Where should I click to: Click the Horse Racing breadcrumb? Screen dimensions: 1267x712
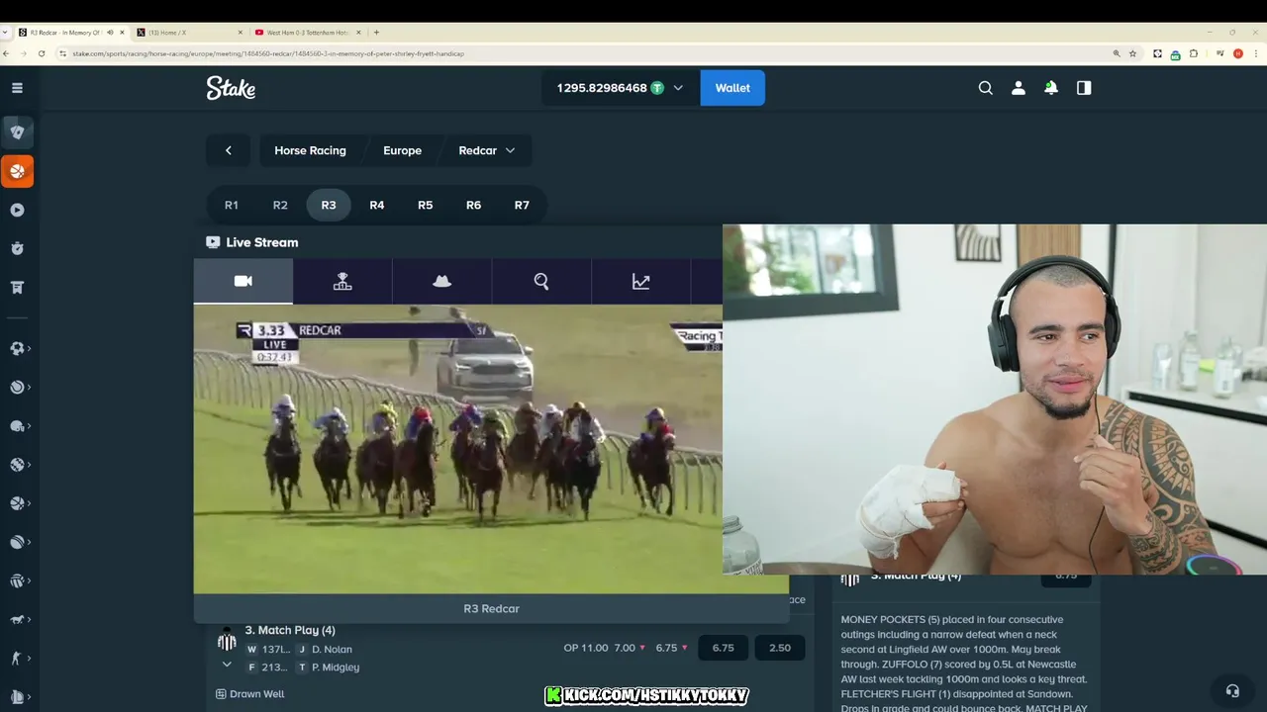tap(310, 150)
